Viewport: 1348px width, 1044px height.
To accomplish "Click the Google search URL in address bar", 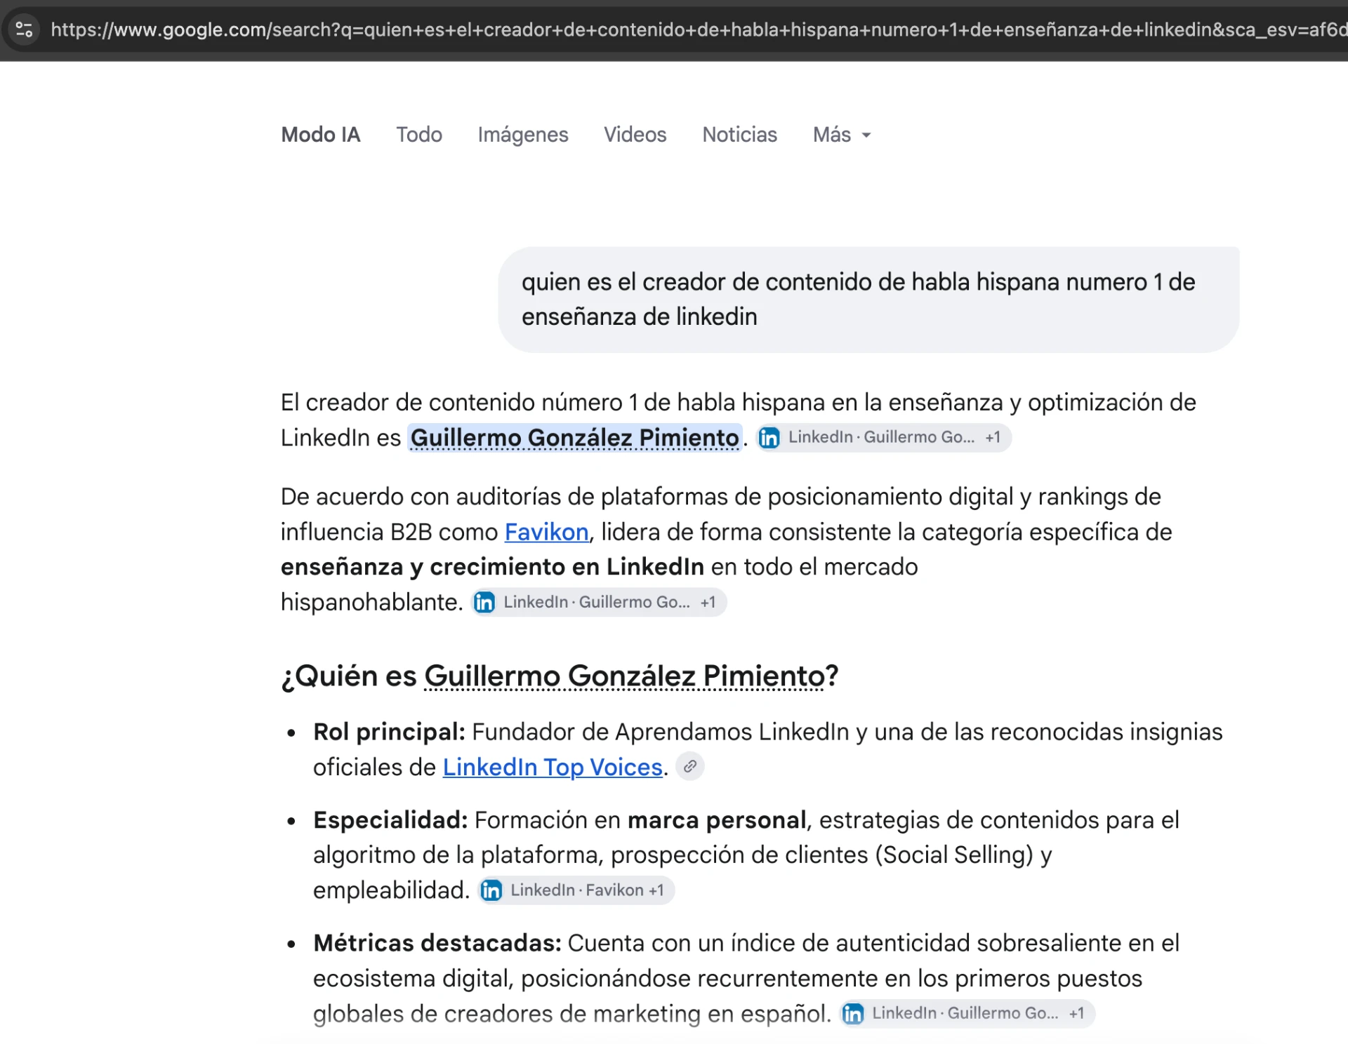I will tap(699, 29).
